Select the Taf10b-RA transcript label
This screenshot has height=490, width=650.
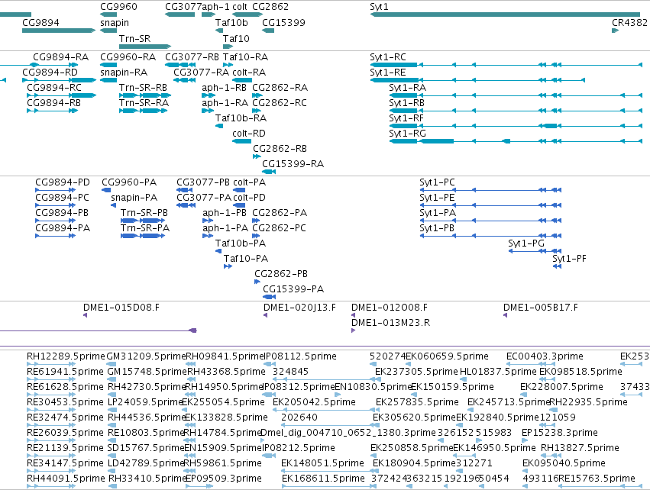pyautogui.click(x=241, y=118)
